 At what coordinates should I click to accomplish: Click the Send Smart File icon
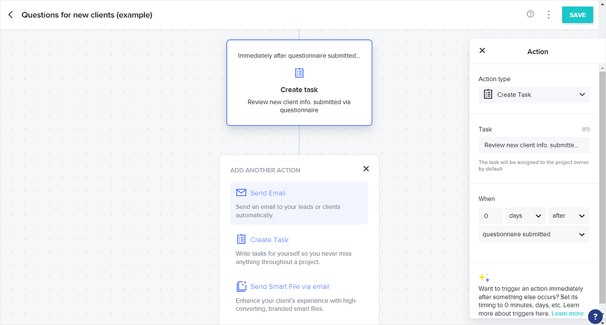(x=241, y=287)
